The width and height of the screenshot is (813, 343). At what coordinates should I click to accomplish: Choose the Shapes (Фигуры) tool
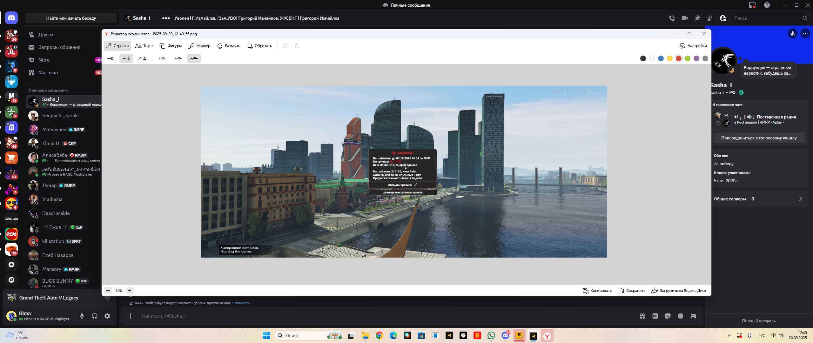171,46
